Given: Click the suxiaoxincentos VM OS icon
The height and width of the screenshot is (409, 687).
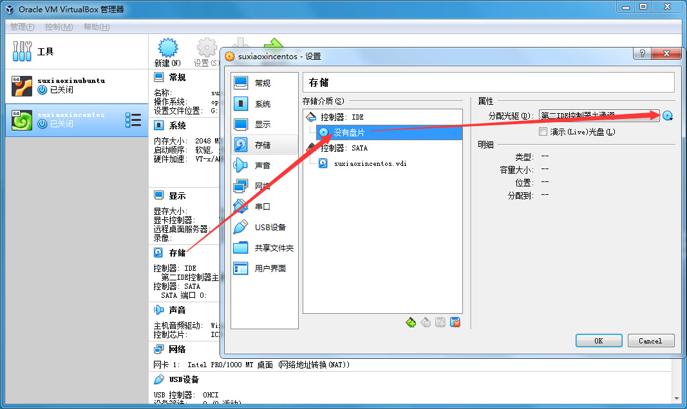Looking at the screenshot, I should tap(22, 120).
